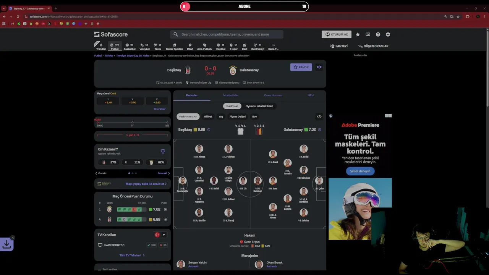Show Beşiktaş rating info icon
489x275 pixels.
point(209,129)
